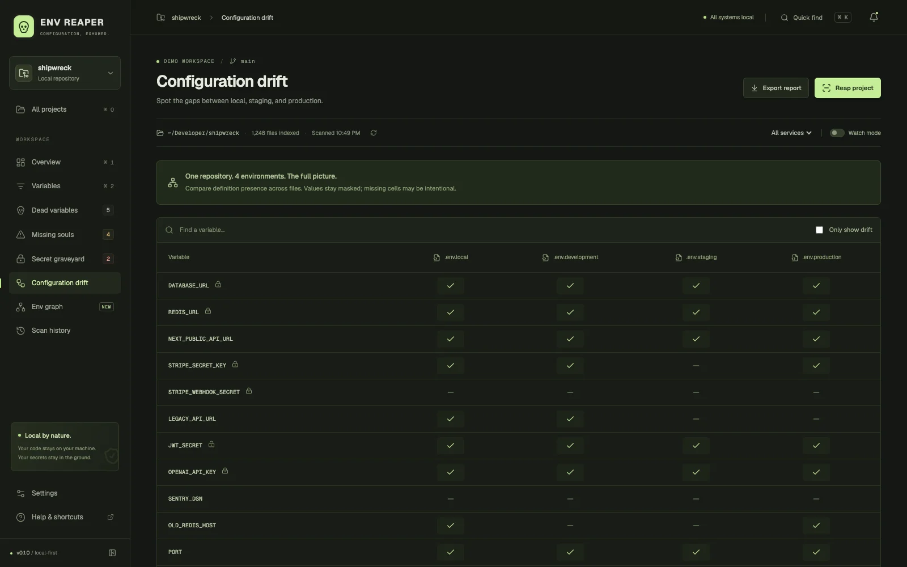Open All projects in sidebar
907x567 pixels.
65,109
